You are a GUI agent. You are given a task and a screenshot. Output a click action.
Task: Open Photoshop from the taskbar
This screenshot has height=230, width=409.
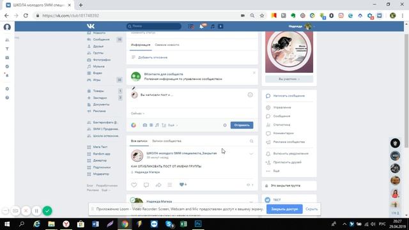click(x=198, y=224)
